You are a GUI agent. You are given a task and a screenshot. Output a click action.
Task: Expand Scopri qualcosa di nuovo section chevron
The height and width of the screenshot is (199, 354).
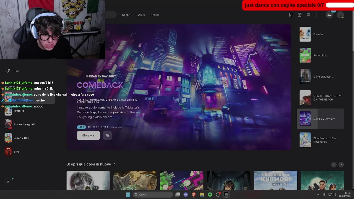tap(114, 164)
